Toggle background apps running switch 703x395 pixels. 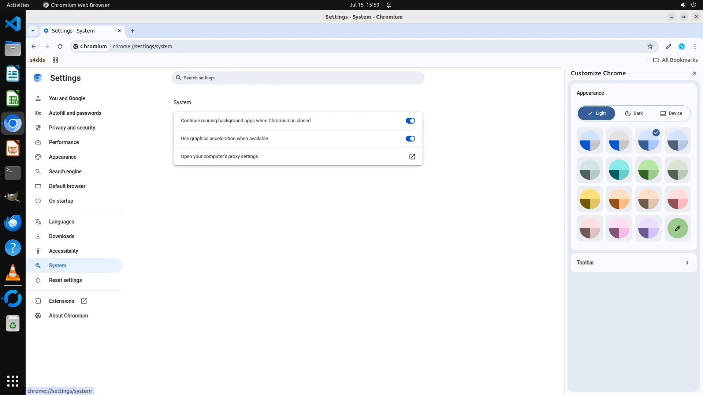point(410,121)
